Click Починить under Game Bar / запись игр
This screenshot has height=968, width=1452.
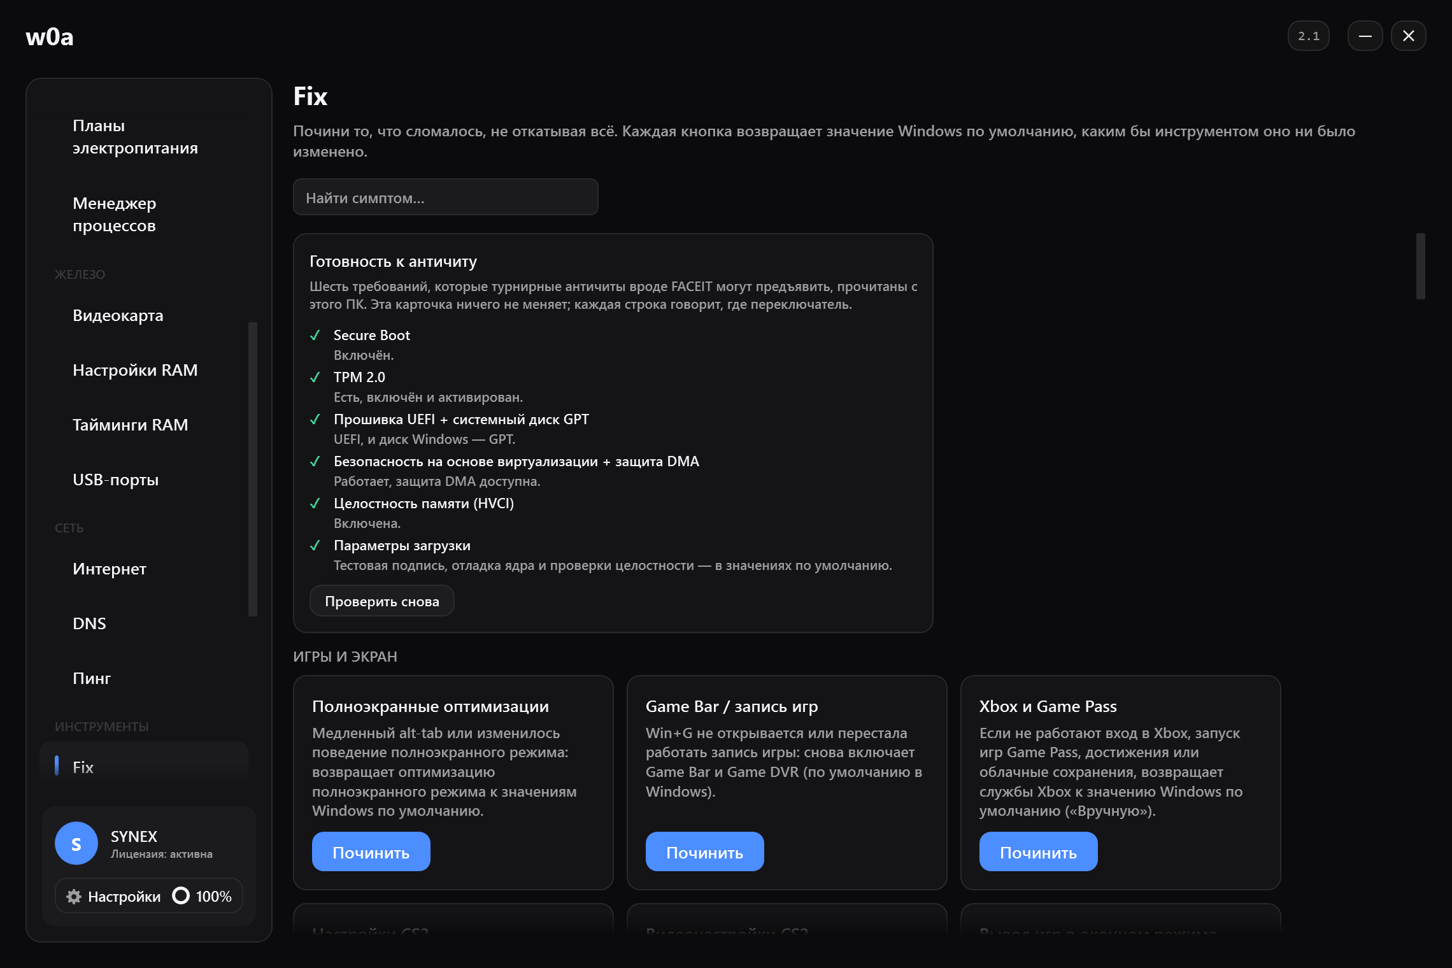(704, 851)
